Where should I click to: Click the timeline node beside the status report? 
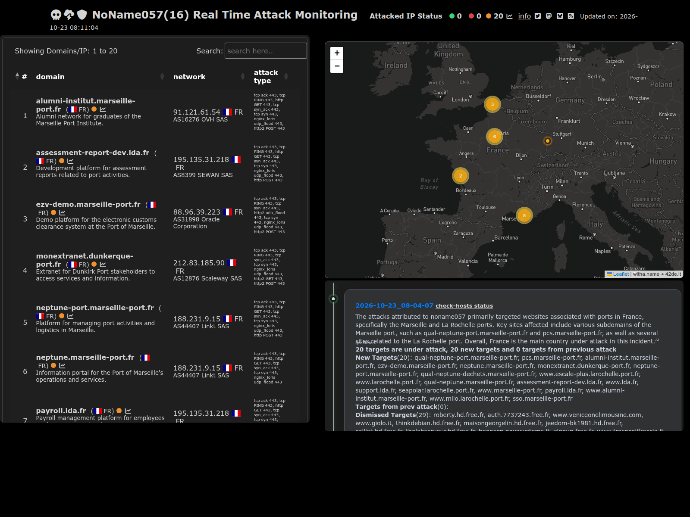pos(333,299)
